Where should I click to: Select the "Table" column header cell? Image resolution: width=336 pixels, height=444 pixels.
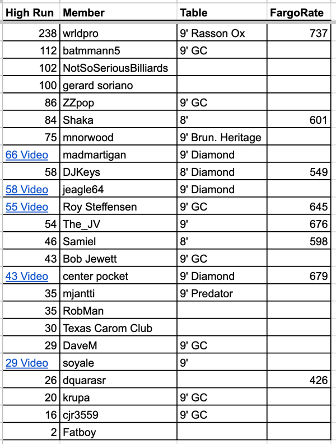[x=194, y=12]
